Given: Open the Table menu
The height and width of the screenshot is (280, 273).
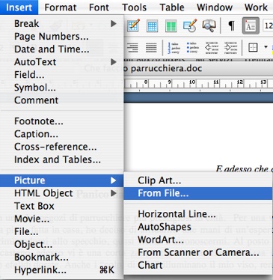Looking at the screenshot, I should [172, 7].
